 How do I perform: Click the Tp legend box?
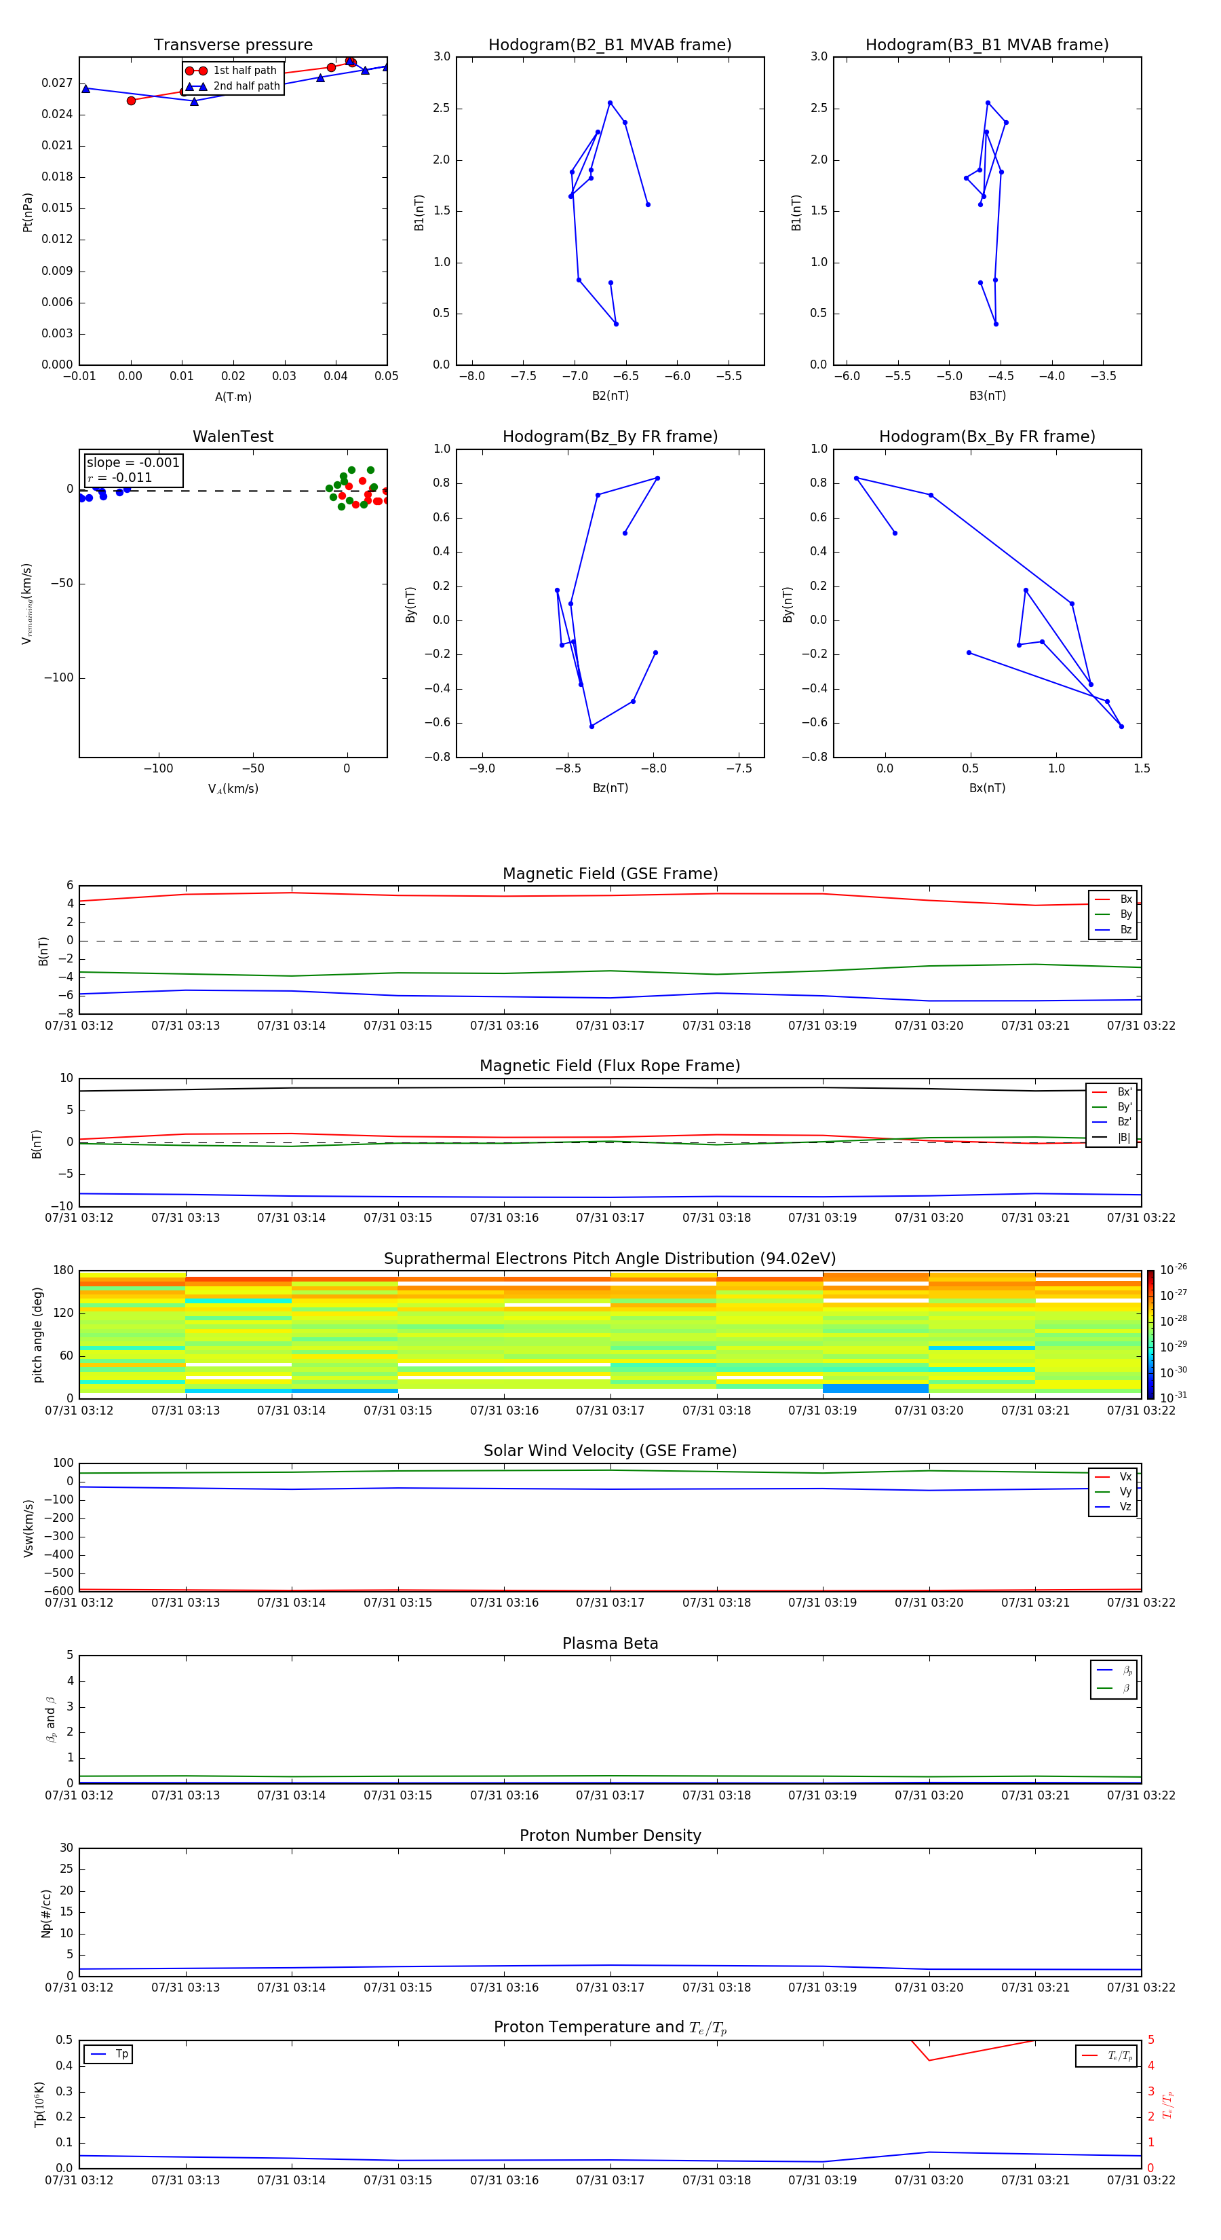109,2054
